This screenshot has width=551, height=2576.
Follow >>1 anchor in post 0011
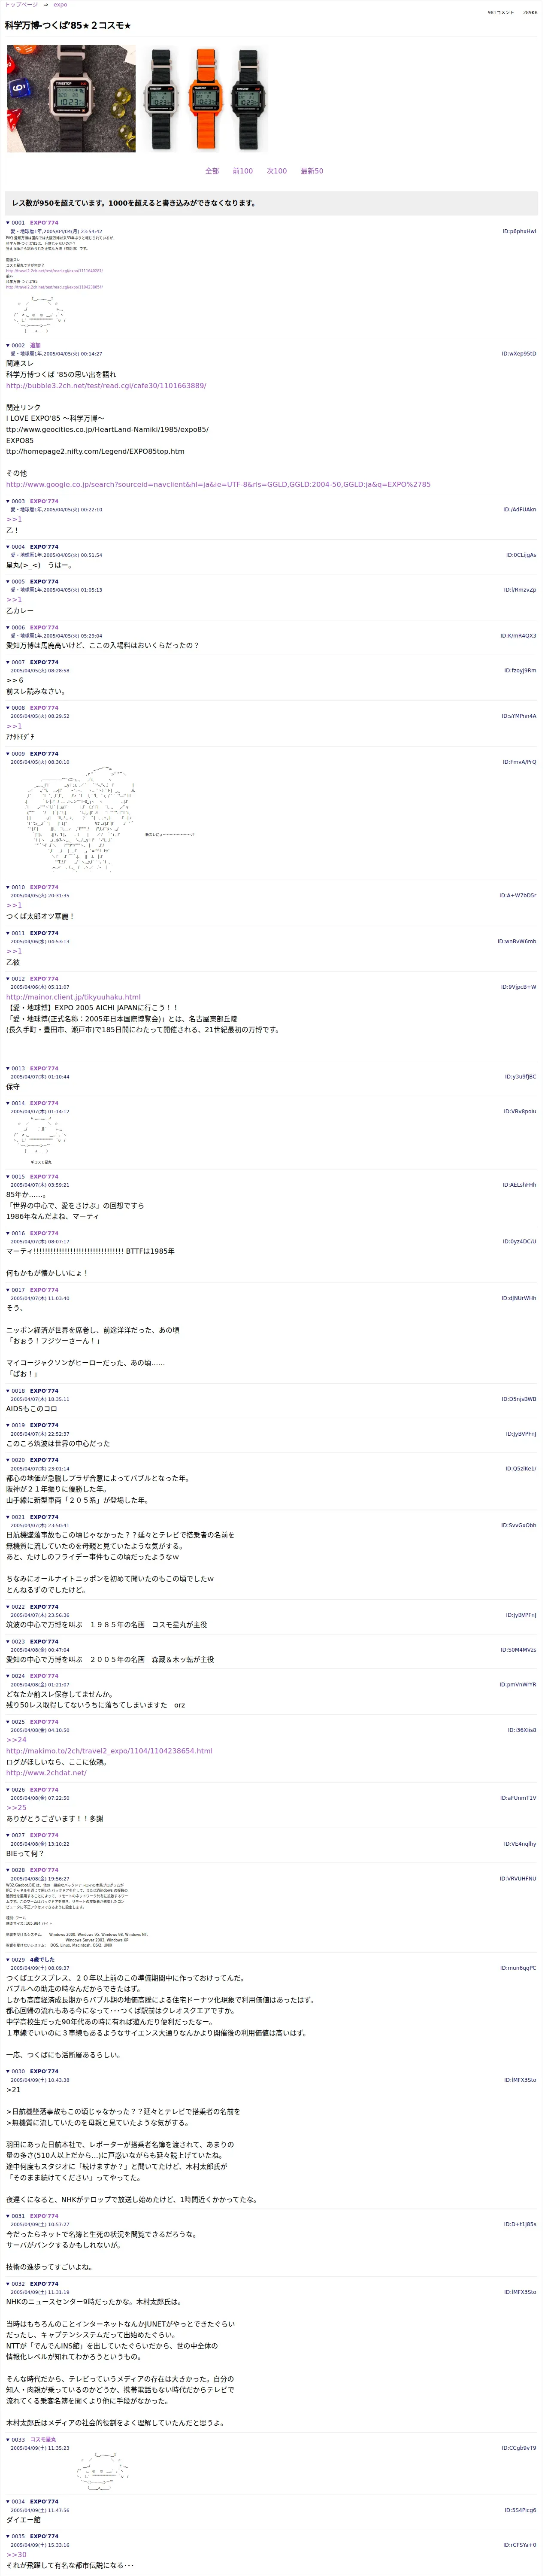14,951
